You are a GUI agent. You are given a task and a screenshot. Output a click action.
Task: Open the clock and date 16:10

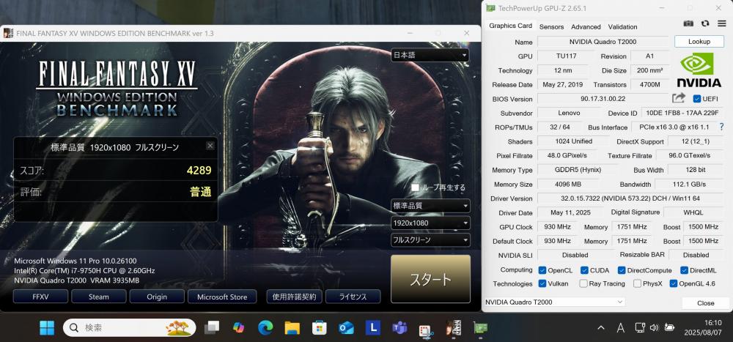tap(703, 328)
